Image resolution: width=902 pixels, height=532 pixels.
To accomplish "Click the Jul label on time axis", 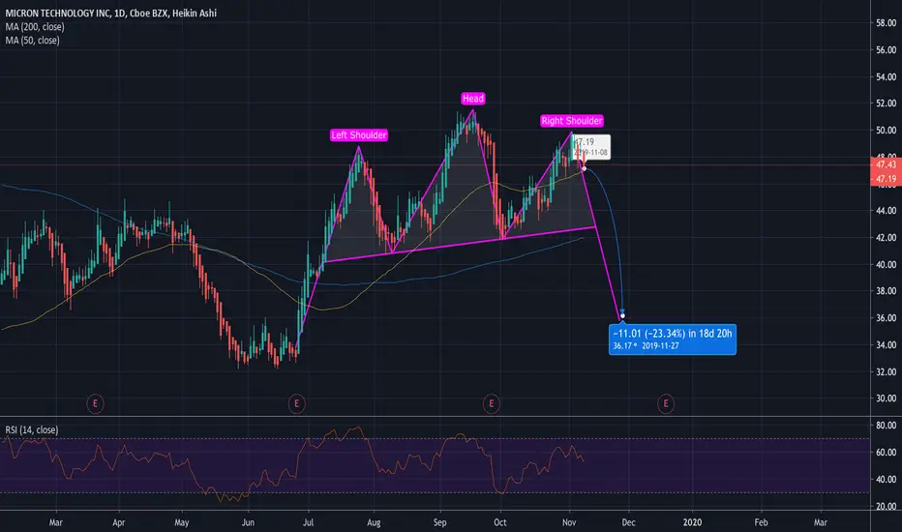I will (x=308, y=522).
